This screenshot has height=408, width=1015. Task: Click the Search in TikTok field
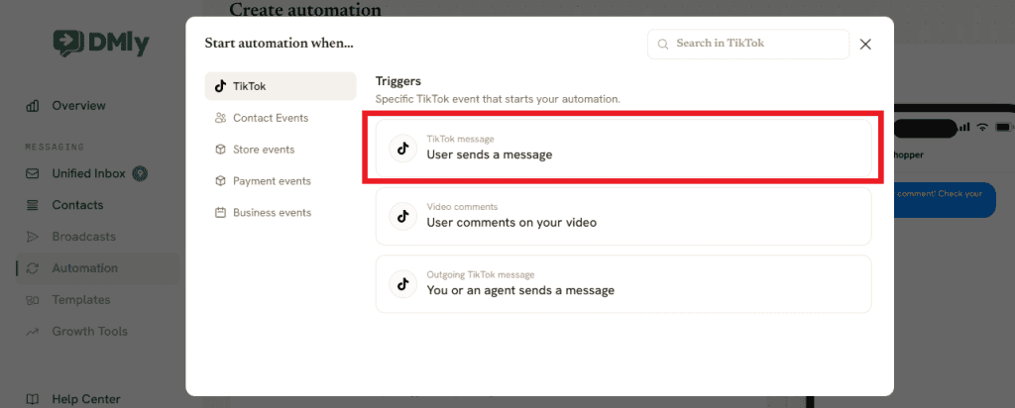[x=748, y=44]
